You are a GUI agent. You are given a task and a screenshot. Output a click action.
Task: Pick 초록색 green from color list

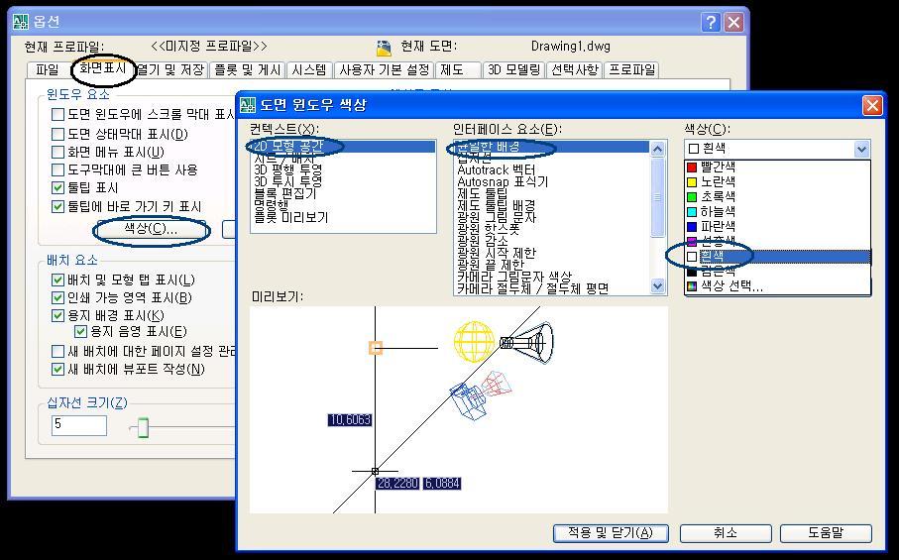pyautogui.click(x=778, y=196)
